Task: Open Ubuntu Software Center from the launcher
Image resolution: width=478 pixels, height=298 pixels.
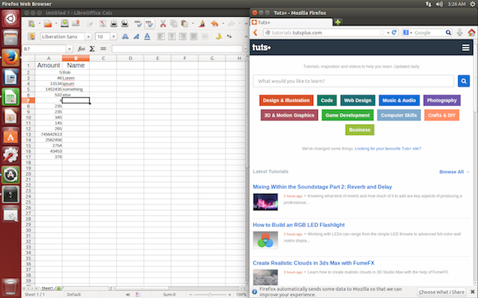Action: point(10,136)
